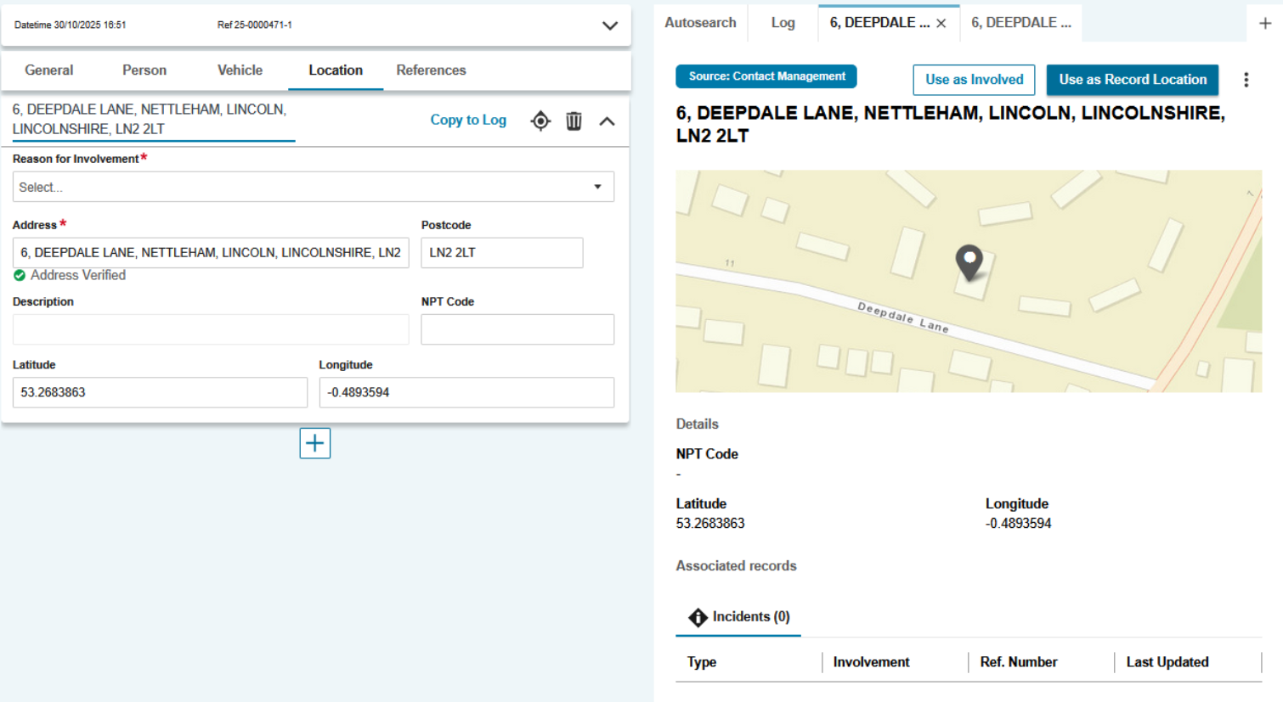Click Use as Record Location button
This screenshot has height=702, width=1283.
click(1132, 80)
